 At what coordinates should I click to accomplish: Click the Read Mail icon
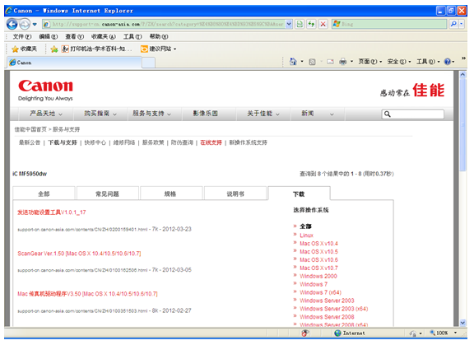[330, 62]
